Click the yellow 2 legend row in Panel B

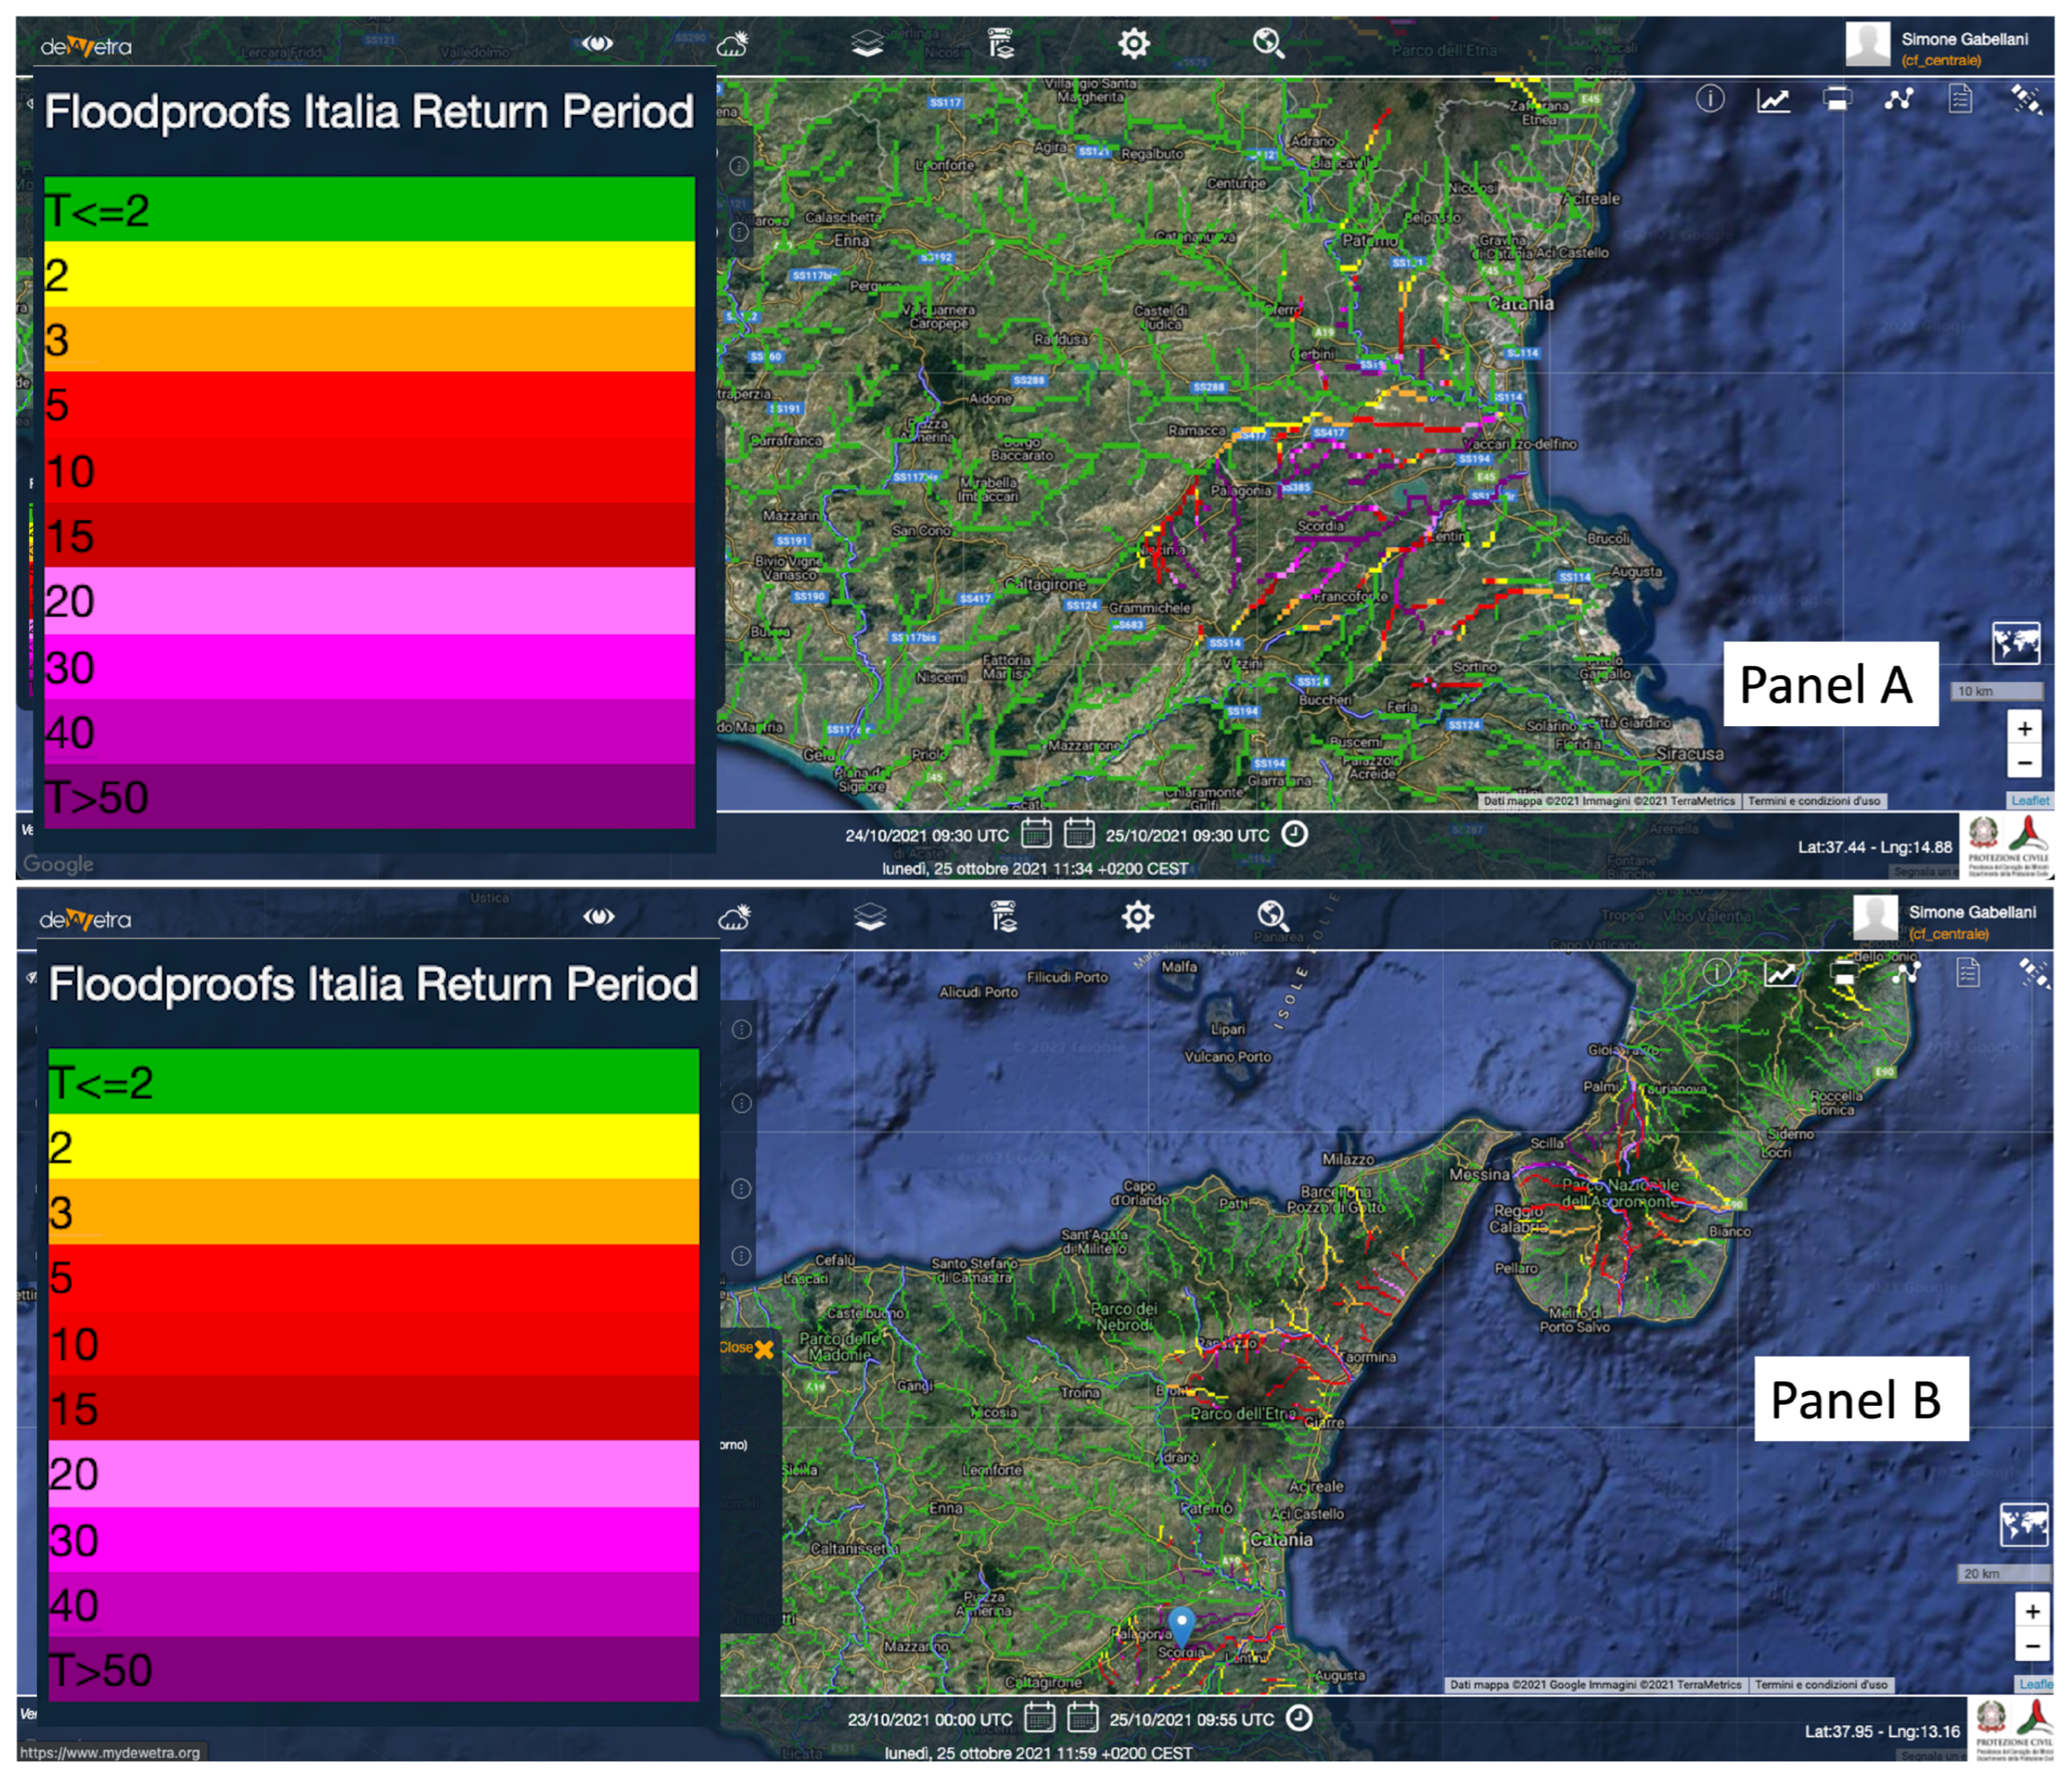pos(373,1146)
